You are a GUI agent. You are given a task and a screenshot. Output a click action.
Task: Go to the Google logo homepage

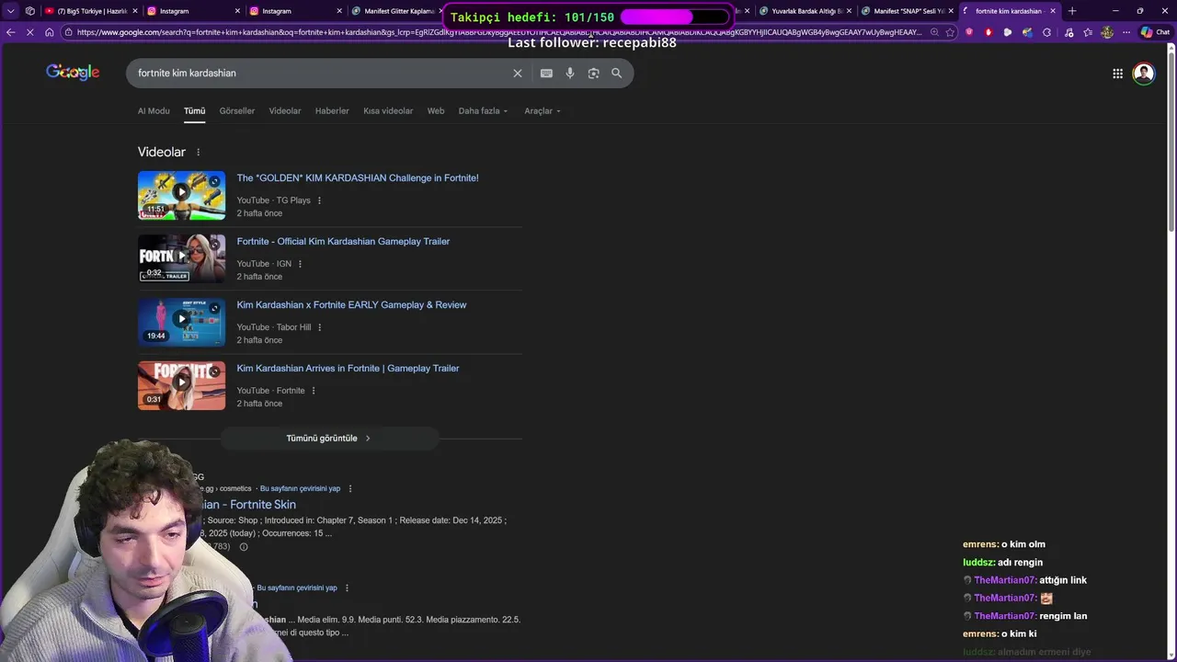tap(73, 73)
